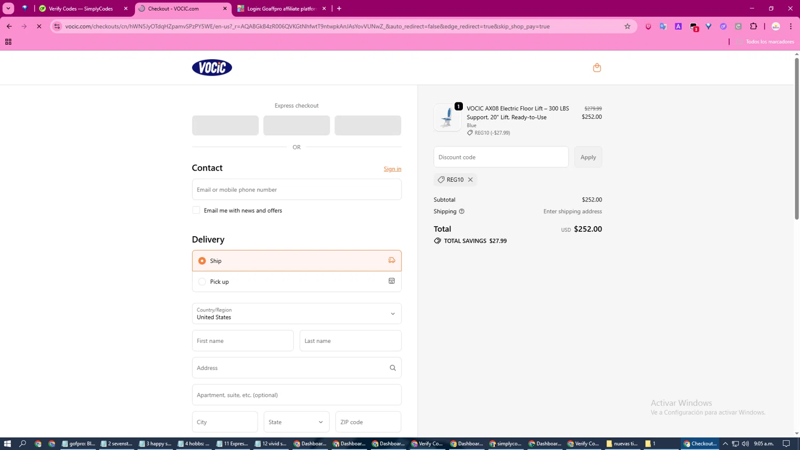This screenshot has width=800, height=450.
Task: Click the first Express checkout button
Action: pyautogui.click(x=225, y=125)
